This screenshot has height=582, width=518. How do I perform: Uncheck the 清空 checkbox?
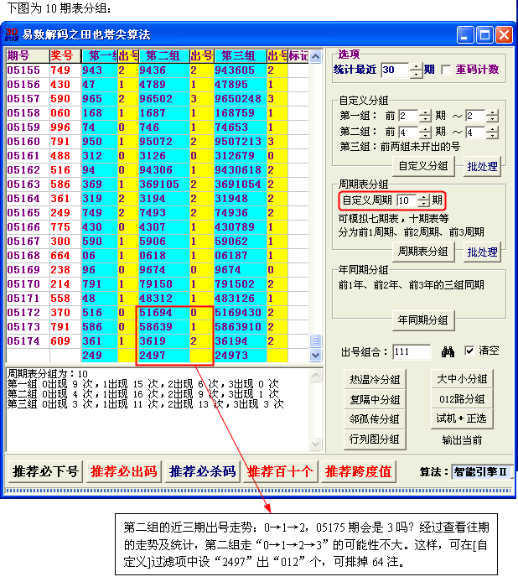click(x=469, y=351)
